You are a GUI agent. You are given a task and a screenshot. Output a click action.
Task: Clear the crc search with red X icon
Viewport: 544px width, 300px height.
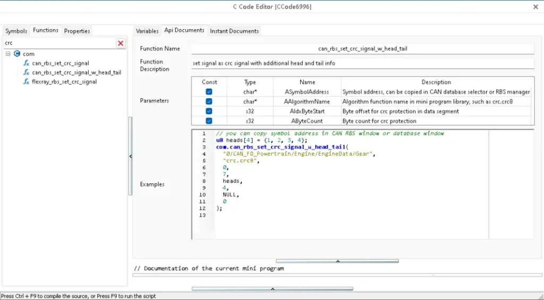(x=121, y=43)
